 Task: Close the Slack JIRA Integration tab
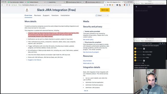pos(122,2)
